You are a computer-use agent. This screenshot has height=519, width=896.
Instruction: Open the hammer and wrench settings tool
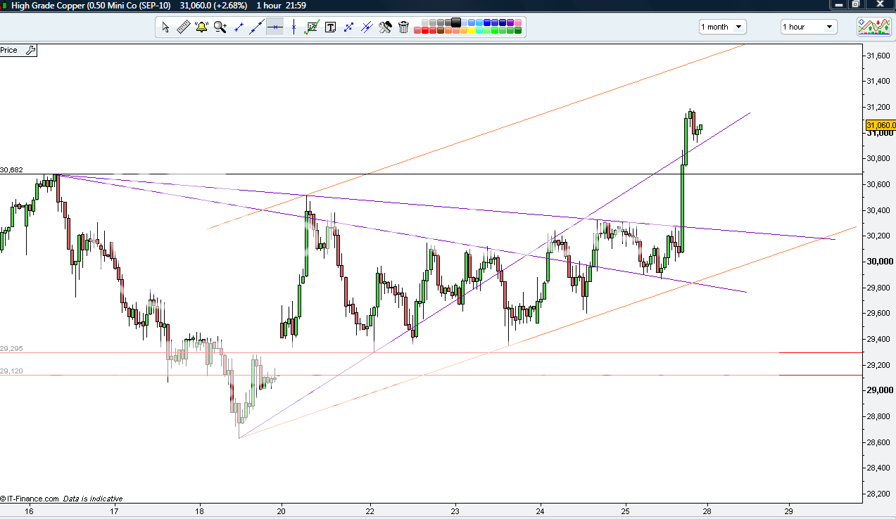pyautogui.click(x=385, y=27)
